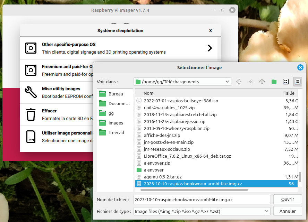Image resolution: width=308 pixels, height=222 pixels.
Task: Click the Other specific-purpose OS disk icon
Action: 31,48
